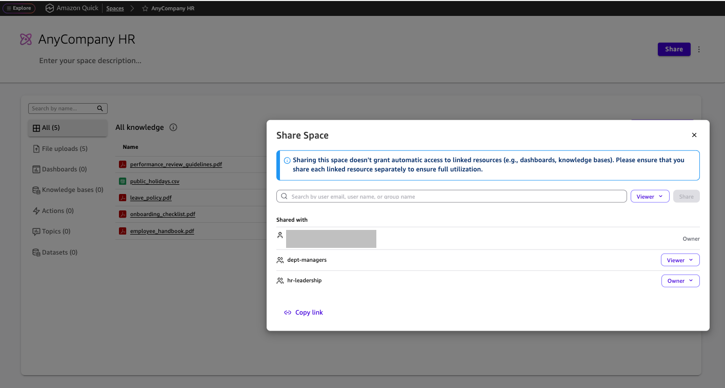Select Knowledge bases (0) category

pyautogui.click(x=68, y=190)
